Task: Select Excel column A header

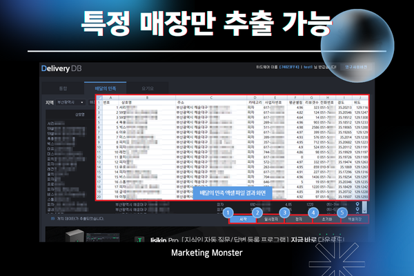Action: tap(110, 97)
